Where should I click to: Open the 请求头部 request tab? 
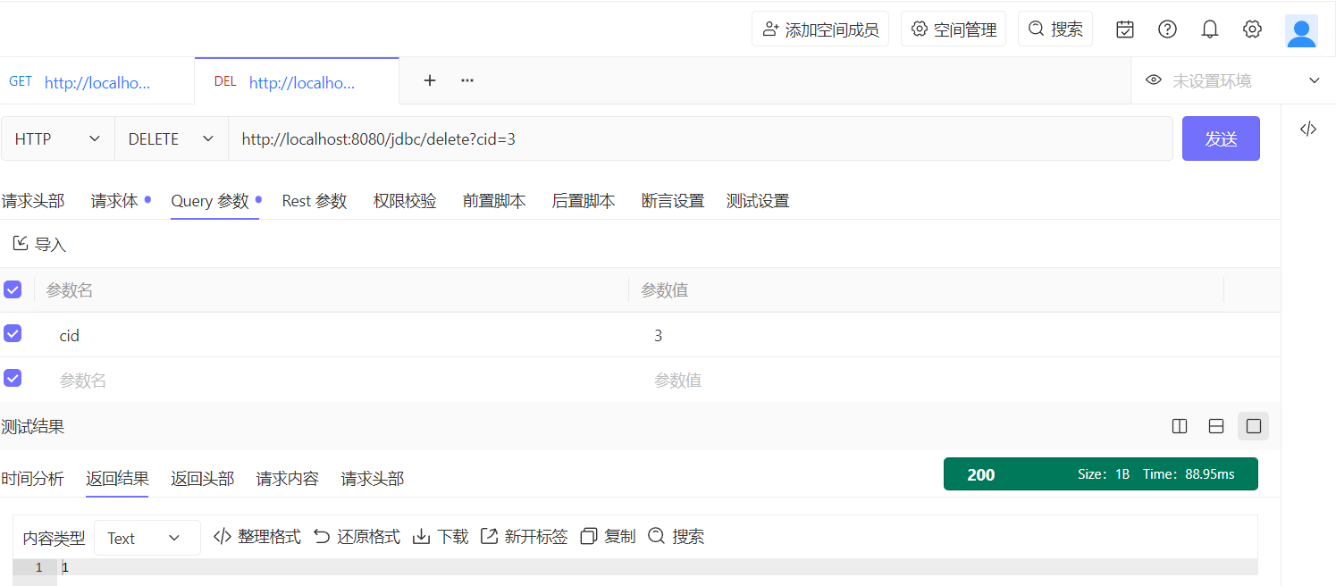(x=33, y=201)
